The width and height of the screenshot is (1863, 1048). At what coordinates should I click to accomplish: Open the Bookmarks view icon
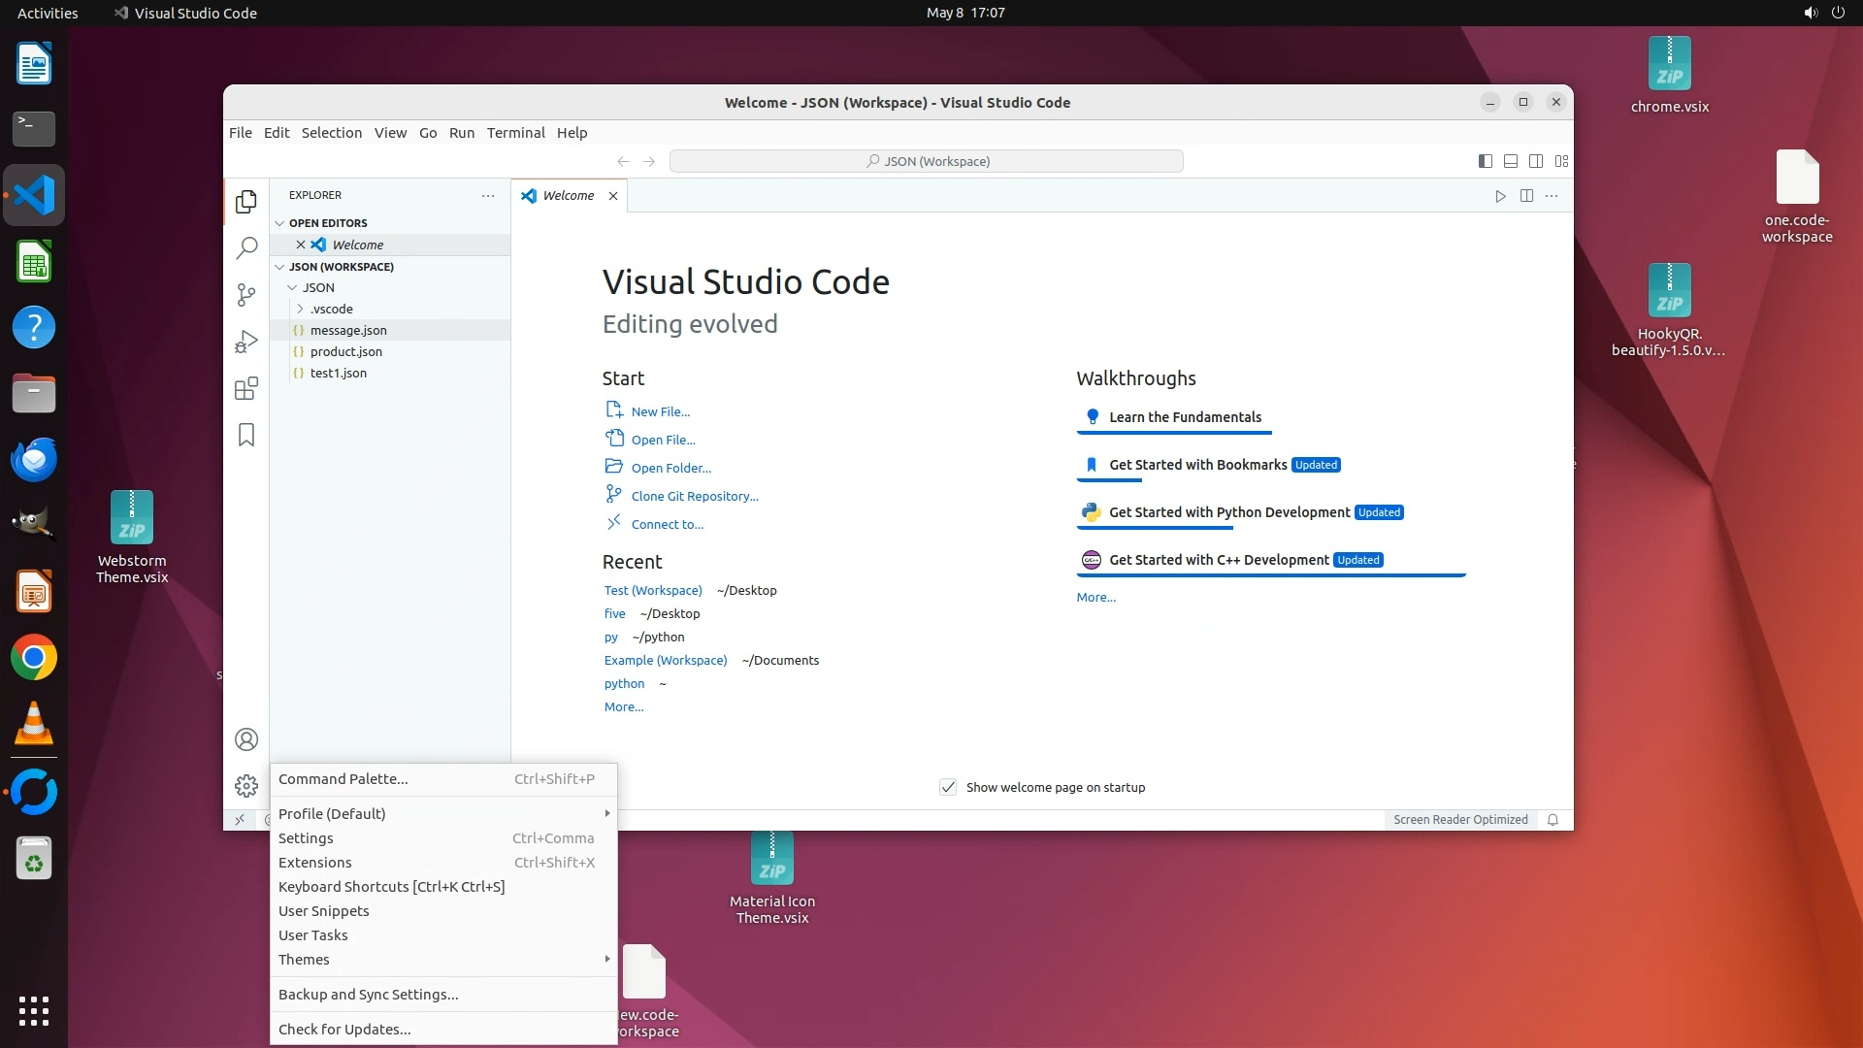(246, 435)
